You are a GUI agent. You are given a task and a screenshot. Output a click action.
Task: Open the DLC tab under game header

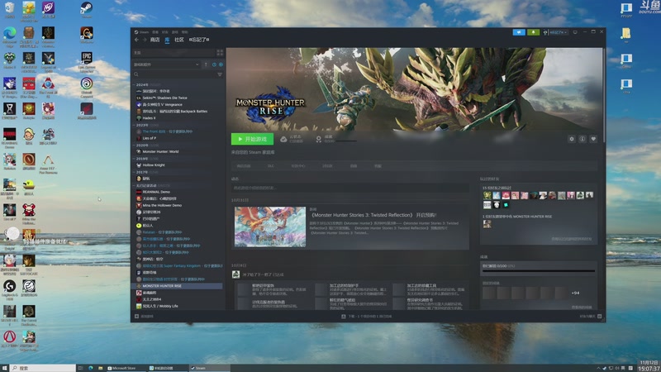[x=271, y=166]
